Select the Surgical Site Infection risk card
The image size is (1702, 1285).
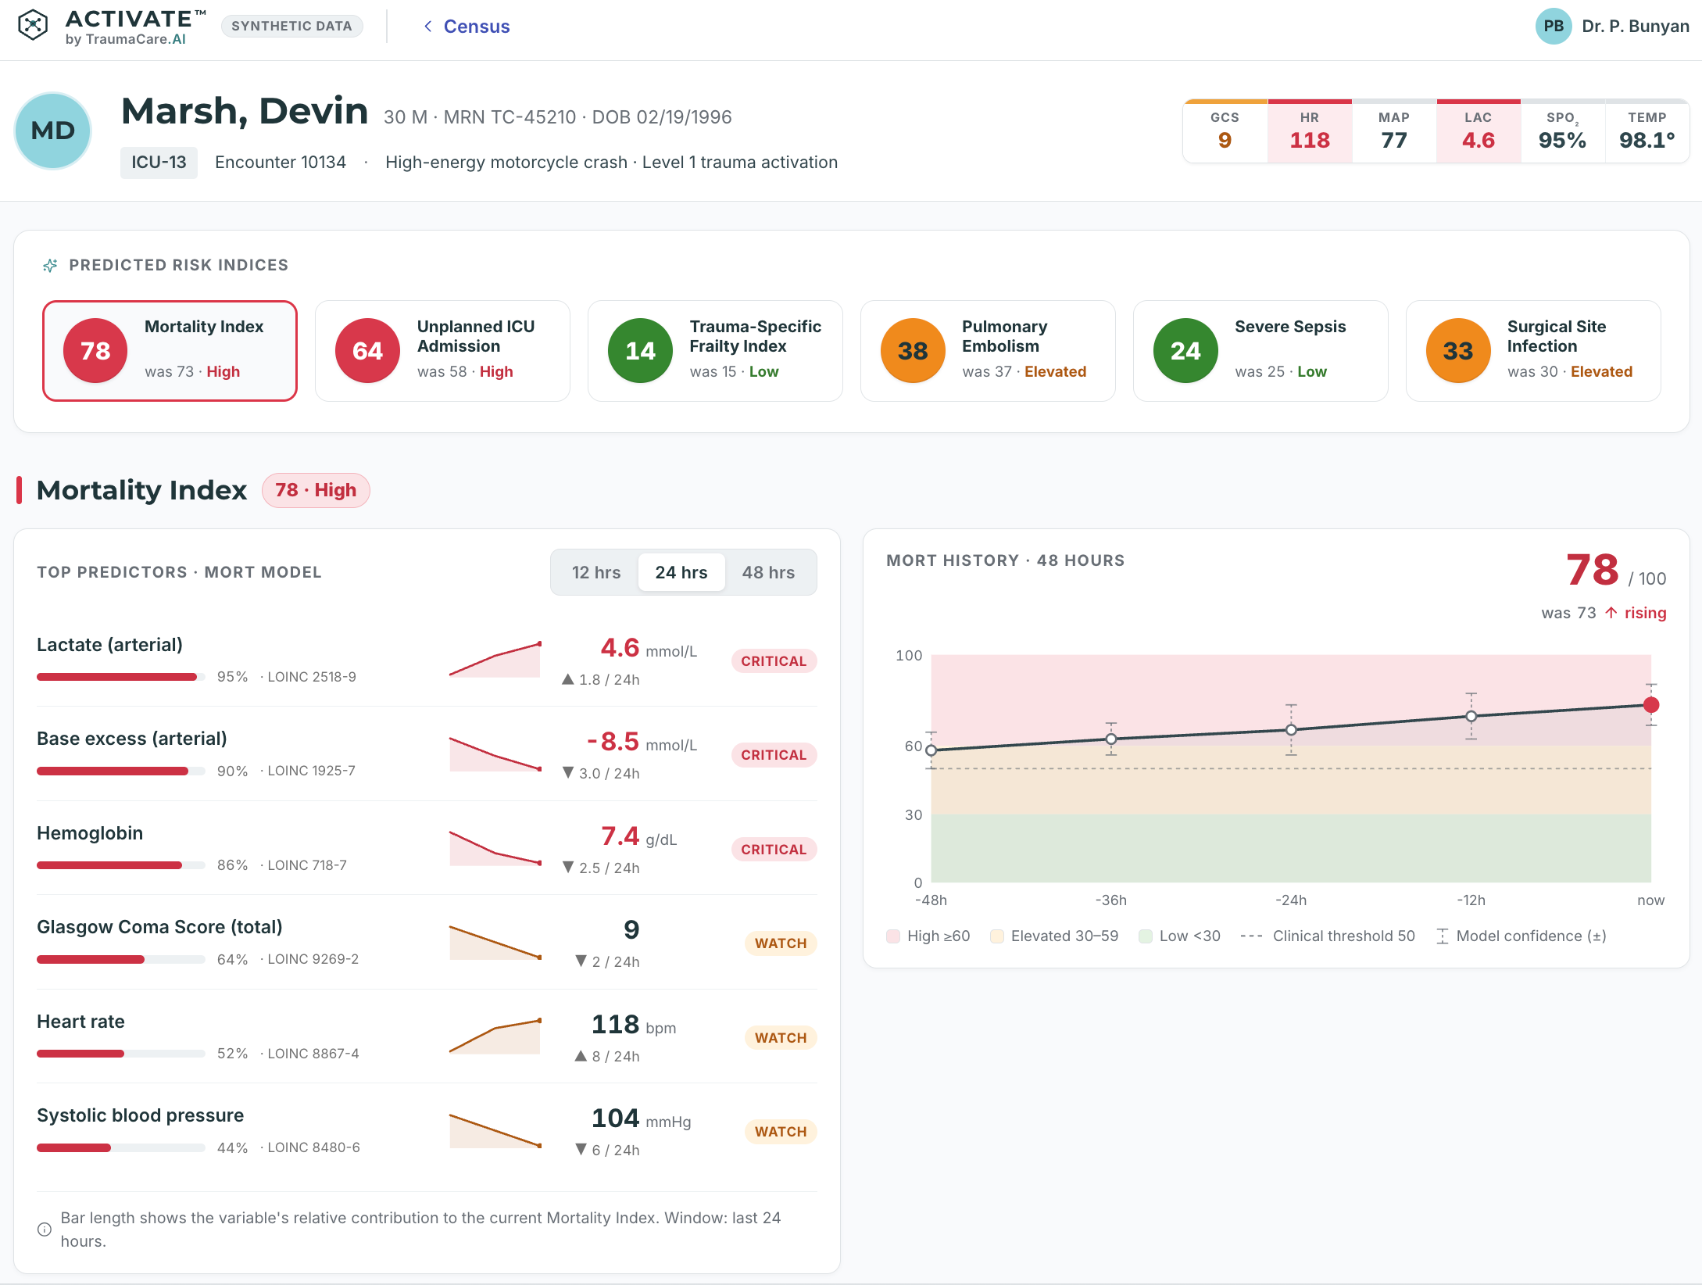1533,351
